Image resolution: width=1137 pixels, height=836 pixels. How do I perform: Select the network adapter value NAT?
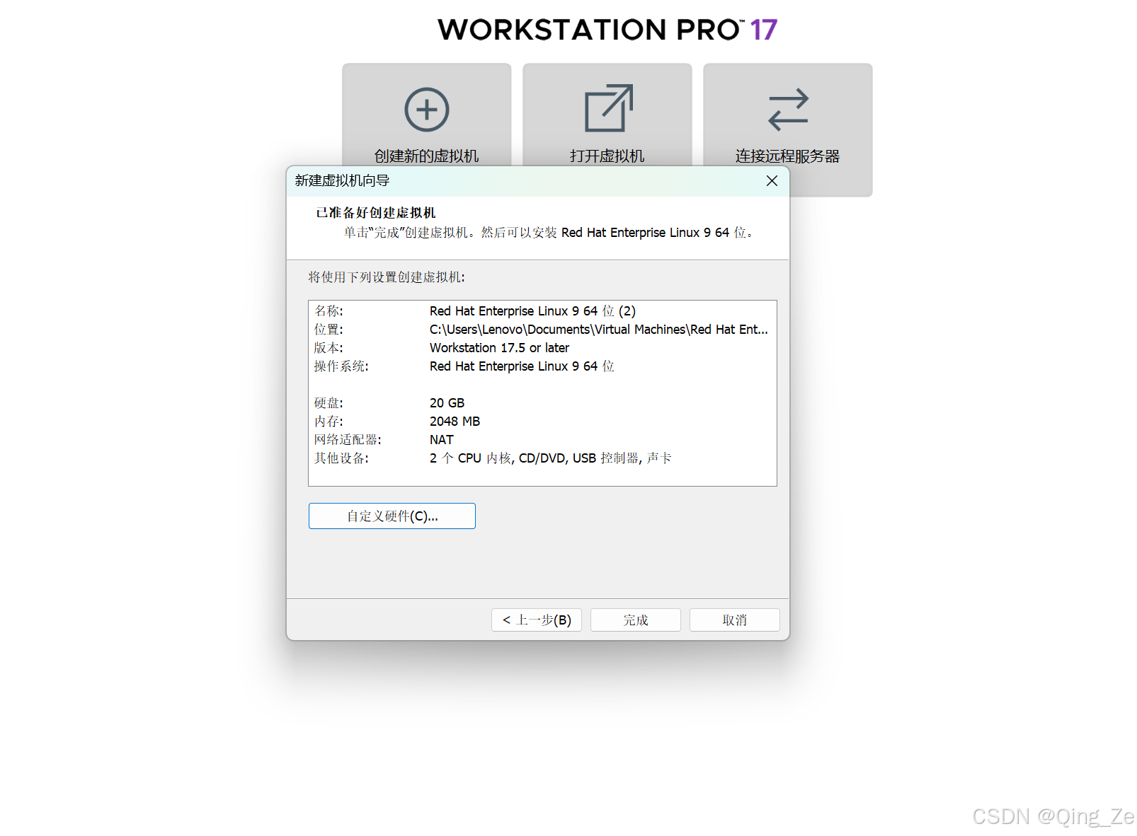tap(441, 440)
